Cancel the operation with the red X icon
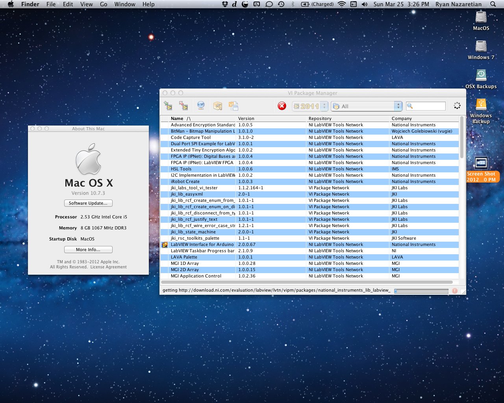Image resolution: width=504 pixels, height=403 pixels. [282, 106]
